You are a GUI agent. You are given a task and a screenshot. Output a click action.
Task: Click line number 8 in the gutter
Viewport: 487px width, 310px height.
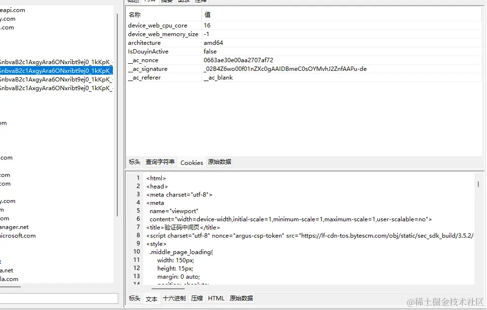(x=138, y=236)
